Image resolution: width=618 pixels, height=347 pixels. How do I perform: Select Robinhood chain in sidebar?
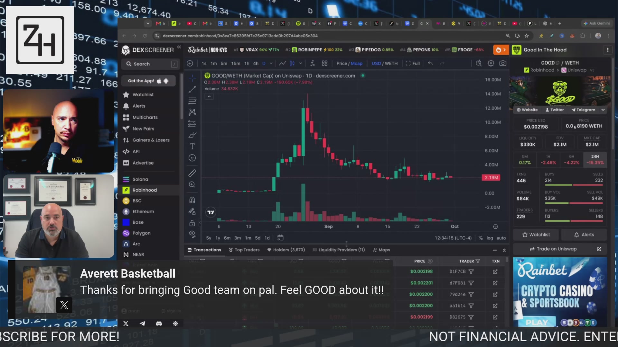(x=150, y=190)
